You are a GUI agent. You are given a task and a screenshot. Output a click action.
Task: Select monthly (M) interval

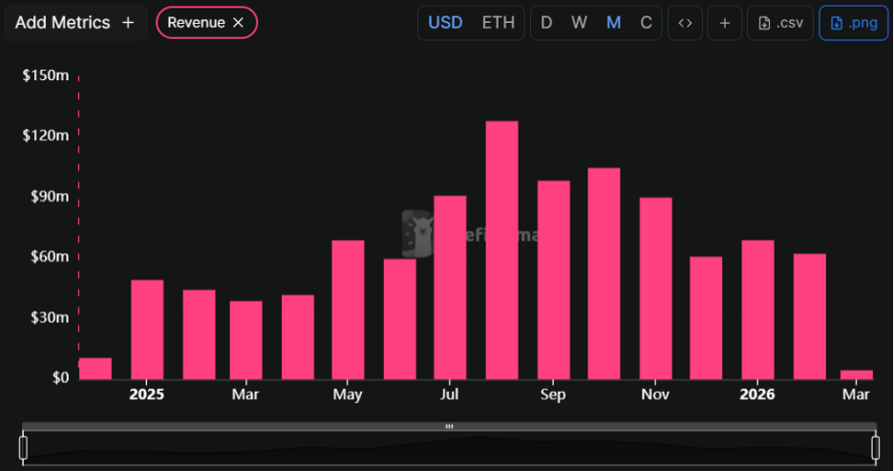click(613, 23)
